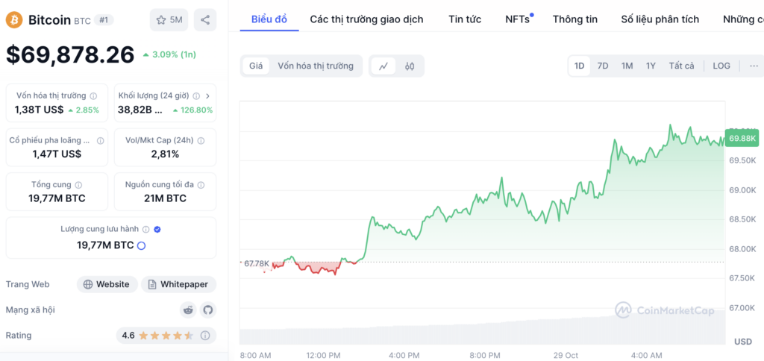Set chart range to 1Y
The width and height of the screenshot is (764, 361).
click(651, 66)
